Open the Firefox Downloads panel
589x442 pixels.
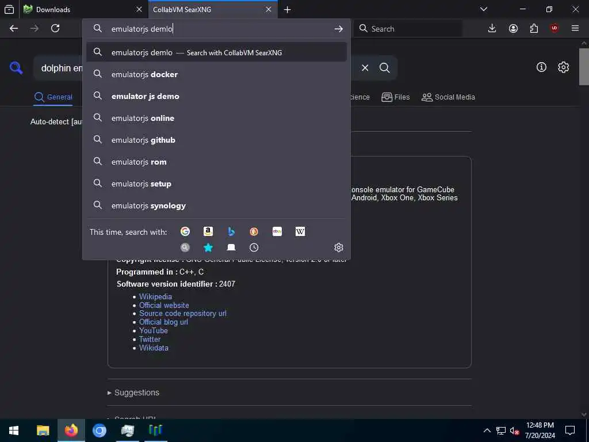[x=492, y=28]
